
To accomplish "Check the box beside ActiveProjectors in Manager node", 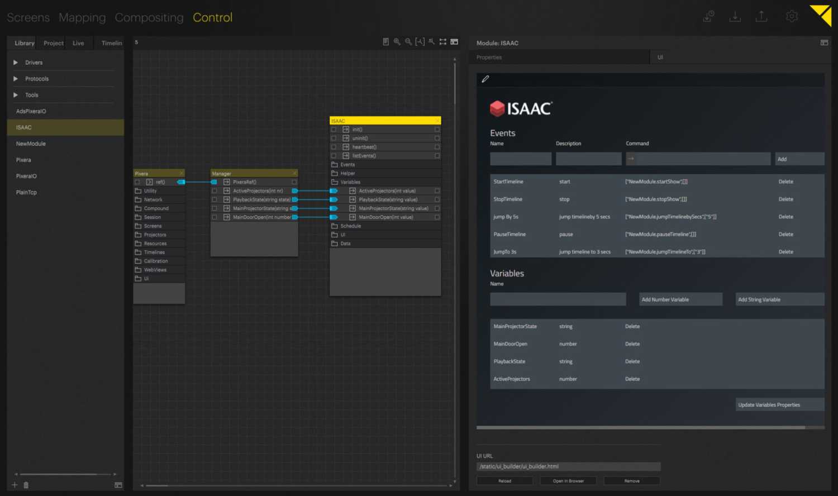I will point(215,190).
